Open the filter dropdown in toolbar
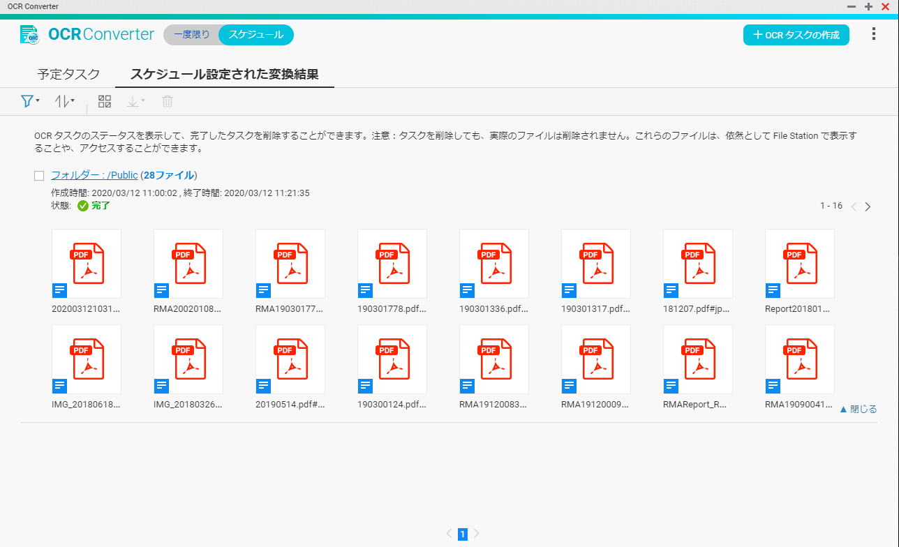The width and height of the screenshot is (899, 547). (29, 102)
